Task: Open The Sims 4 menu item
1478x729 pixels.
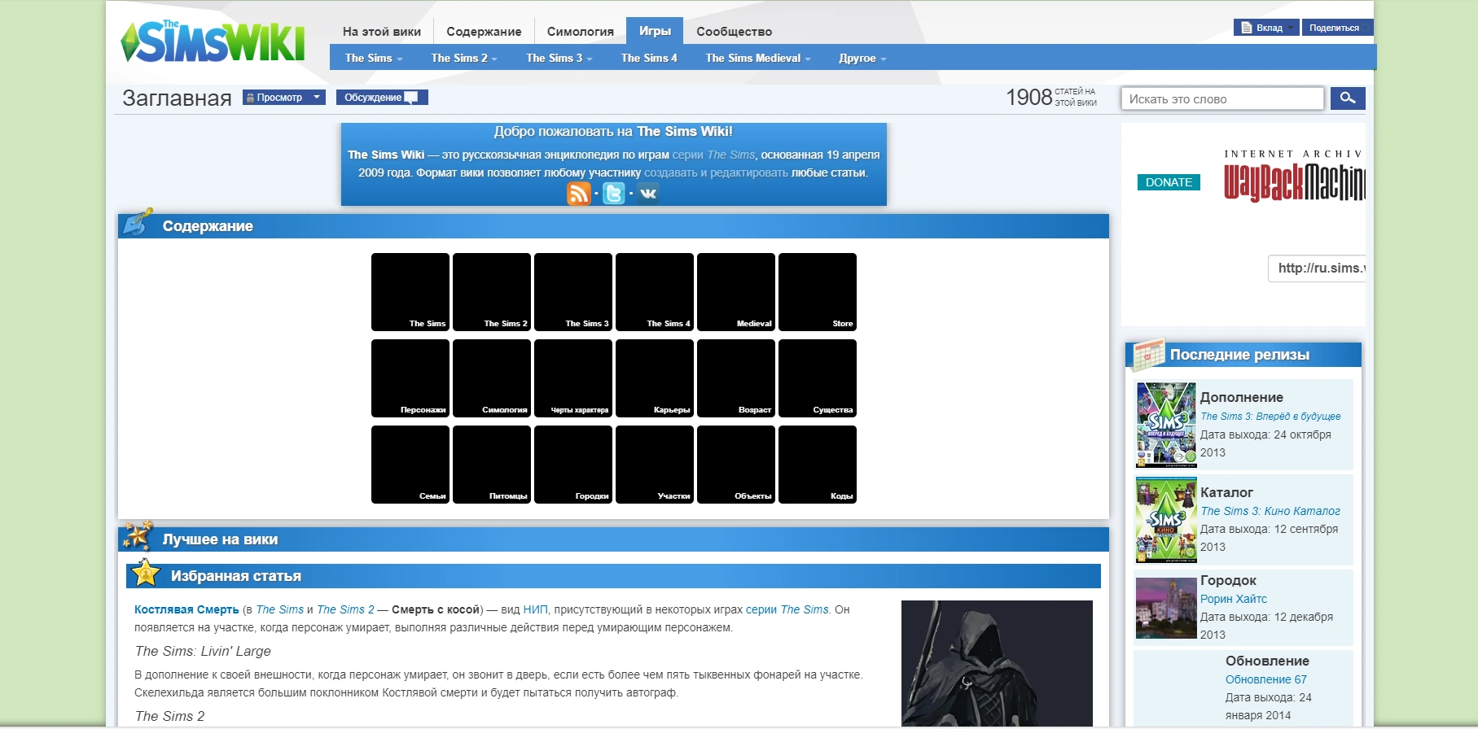Action: [x=649, y=58]
